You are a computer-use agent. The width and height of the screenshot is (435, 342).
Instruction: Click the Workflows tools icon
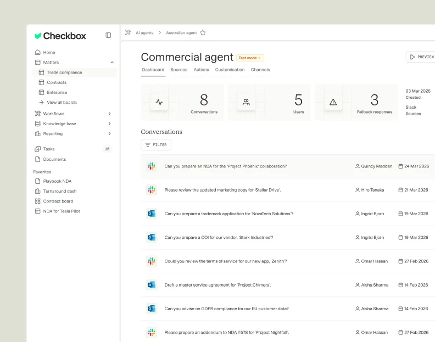point(38,114)
